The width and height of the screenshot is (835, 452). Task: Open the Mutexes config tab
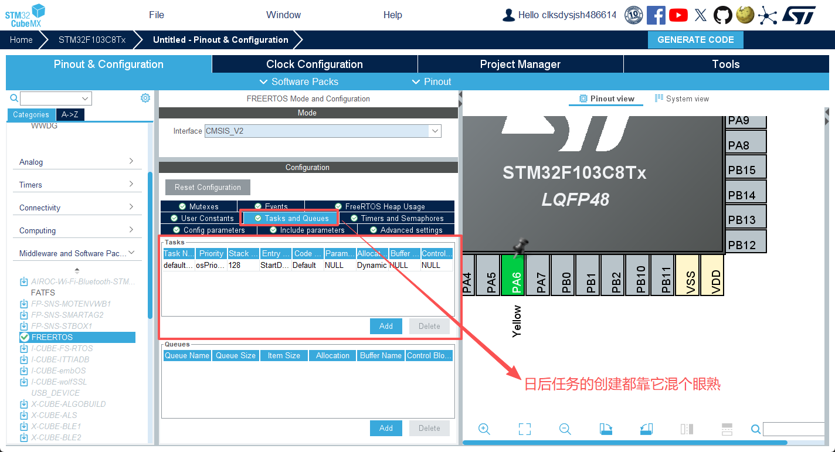click(x=199, y=206)
